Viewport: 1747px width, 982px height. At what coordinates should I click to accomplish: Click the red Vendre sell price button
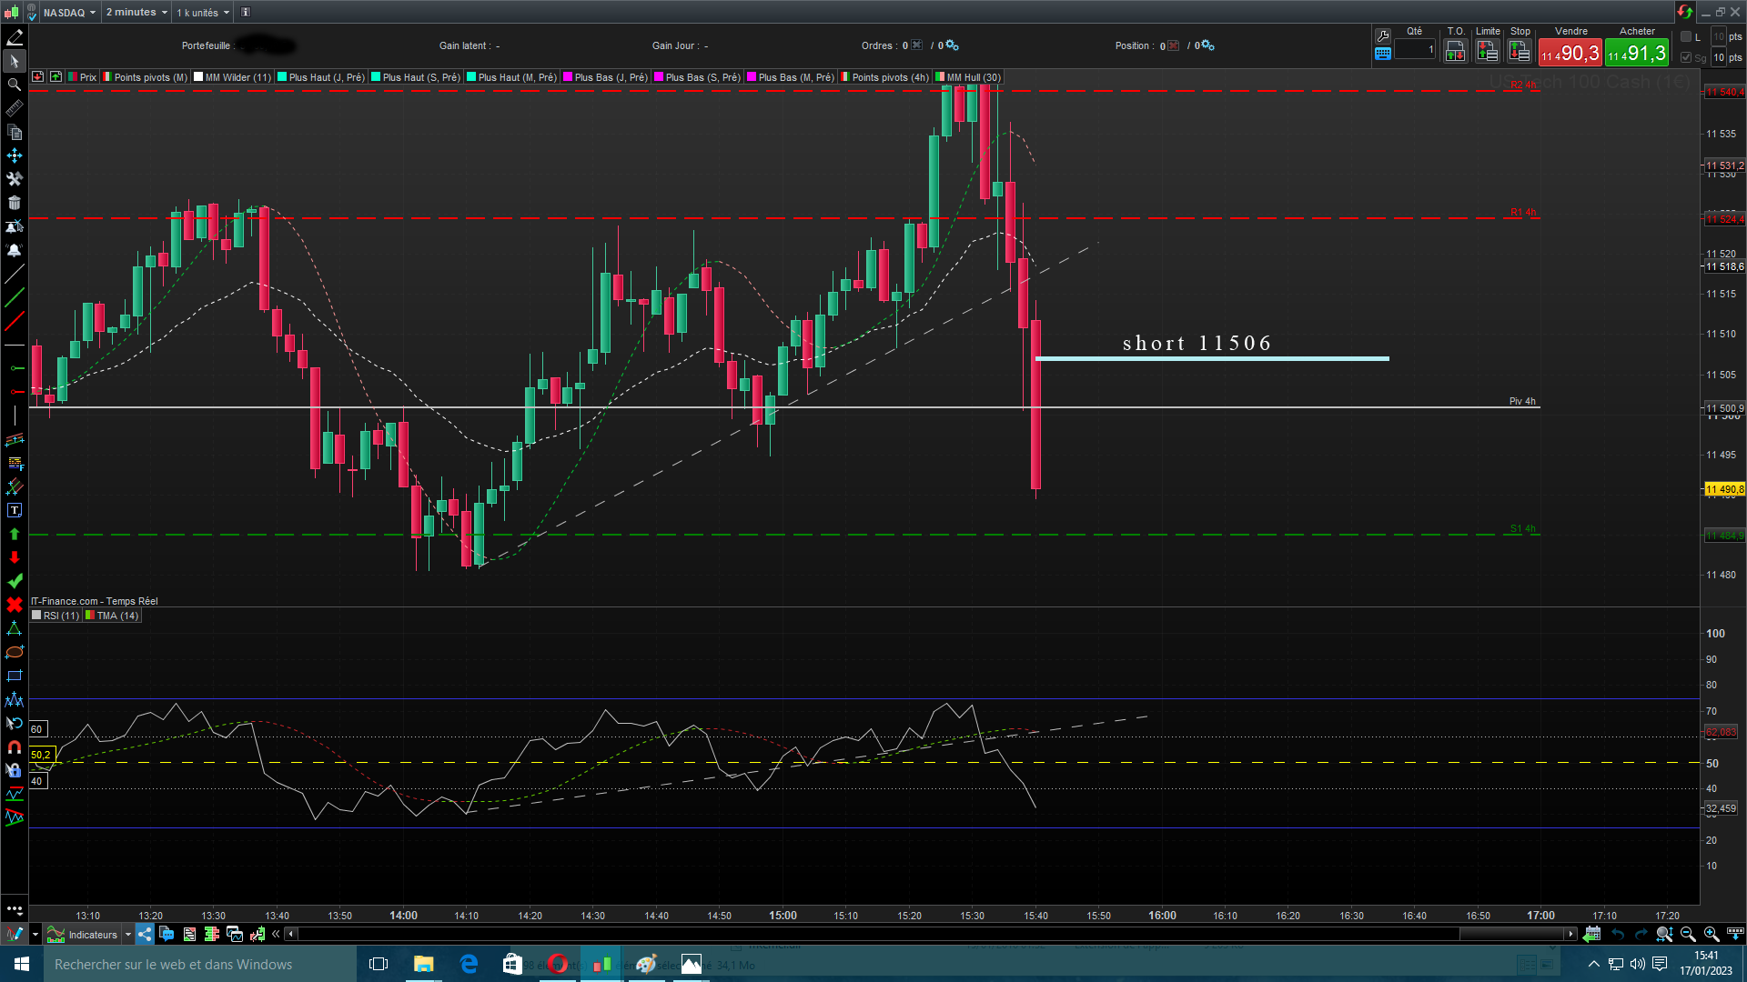point(1570,53)
